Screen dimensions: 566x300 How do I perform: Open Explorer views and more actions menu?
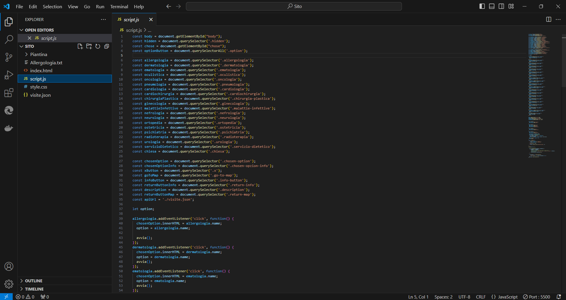click(x=103, y=19)
